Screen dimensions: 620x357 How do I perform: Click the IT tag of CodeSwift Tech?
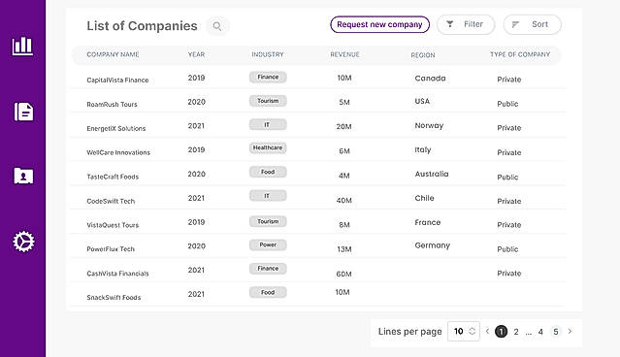click(268, 196)
